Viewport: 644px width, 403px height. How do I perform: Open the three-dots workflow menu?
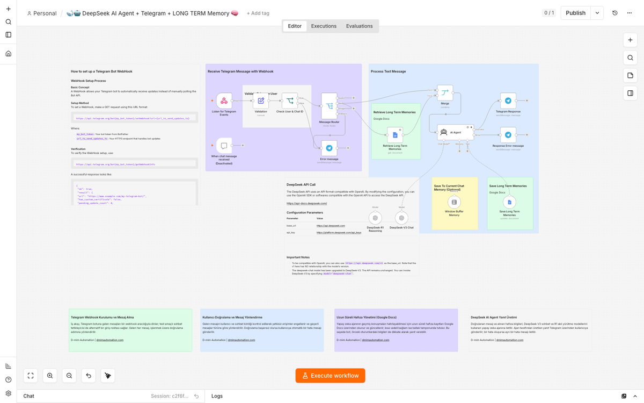(x=630, y=13)
